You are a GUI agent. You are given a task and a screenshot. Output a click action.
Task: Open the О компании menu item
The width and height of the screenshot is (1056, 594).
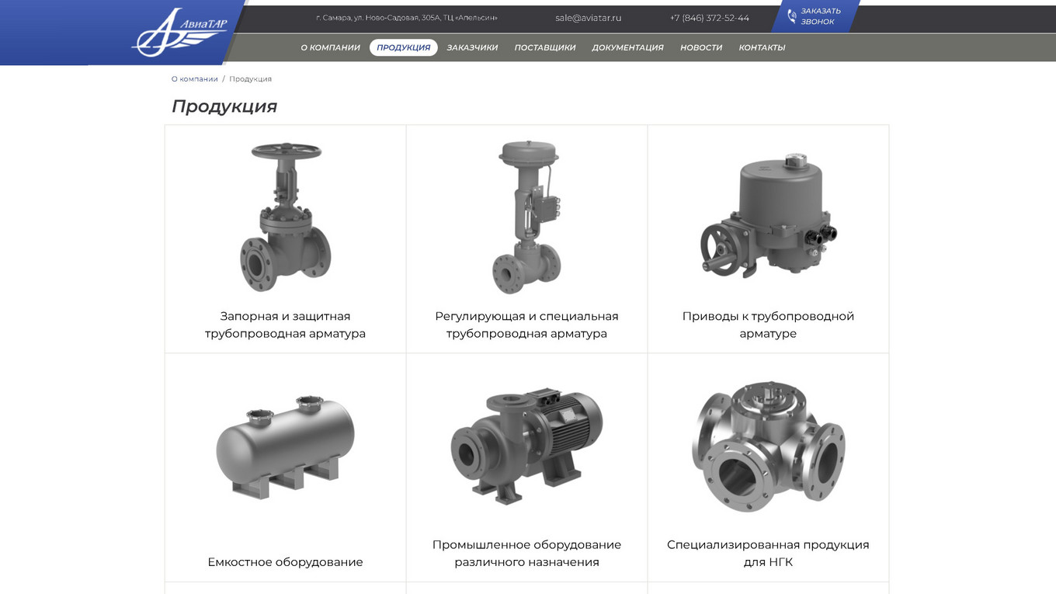(331, 47)
